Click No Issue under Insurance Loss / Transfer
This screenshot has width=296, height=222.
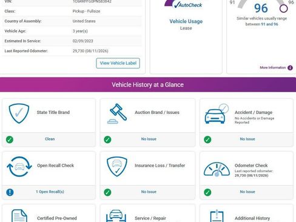point(149,192)
